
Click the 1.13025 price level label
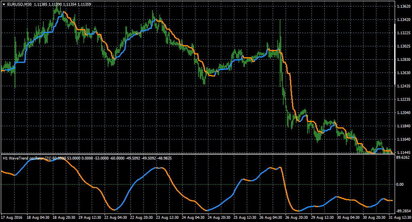point(404,46)
